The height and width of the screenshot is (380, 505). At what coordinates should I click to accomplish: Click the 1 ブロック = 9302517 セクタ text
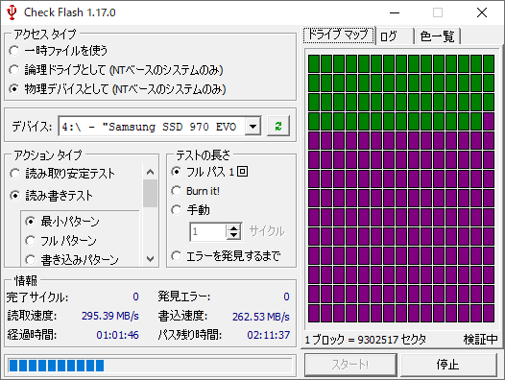365,340
